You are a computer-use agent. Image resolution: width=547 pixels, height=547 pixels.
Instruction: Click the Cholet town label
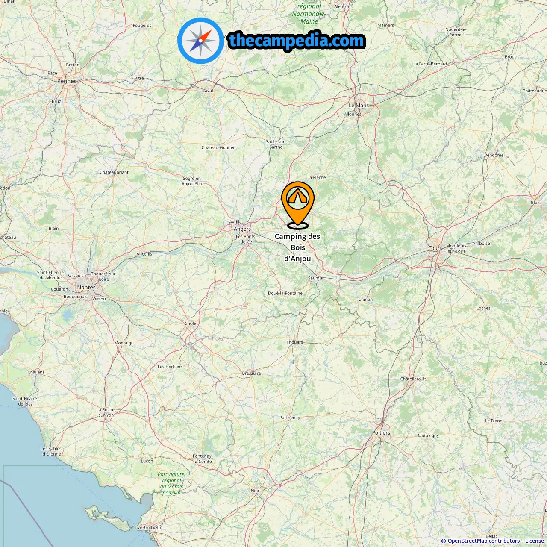[x=191, y=323]
